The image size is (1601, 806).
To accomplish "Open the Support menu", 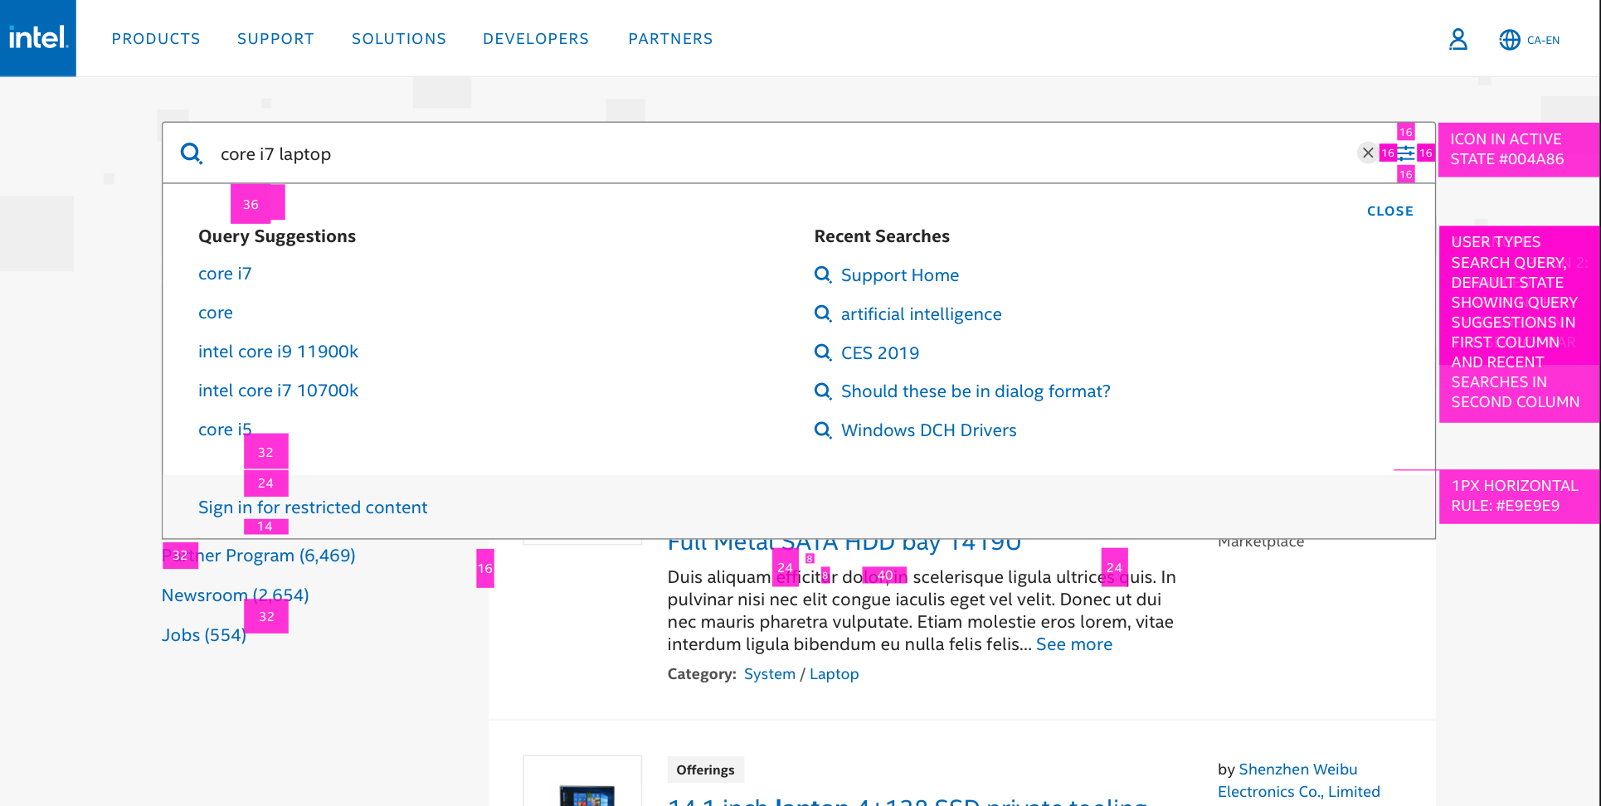I will (x=275, y=39).
